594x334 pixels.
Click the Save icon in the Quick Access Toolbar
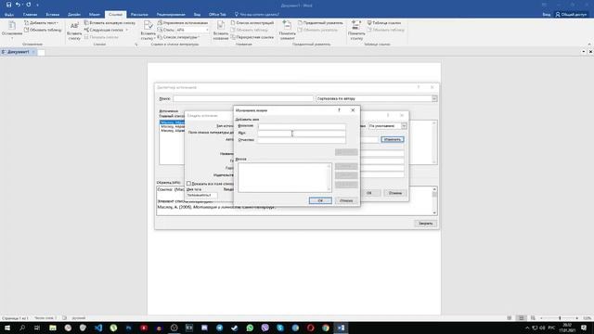pyautogui.click(x=8, y=5)
